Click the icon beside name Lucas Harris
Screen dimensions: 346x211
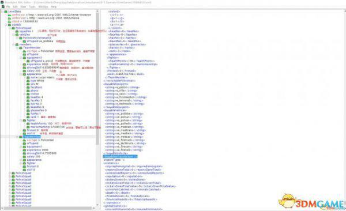28,77
